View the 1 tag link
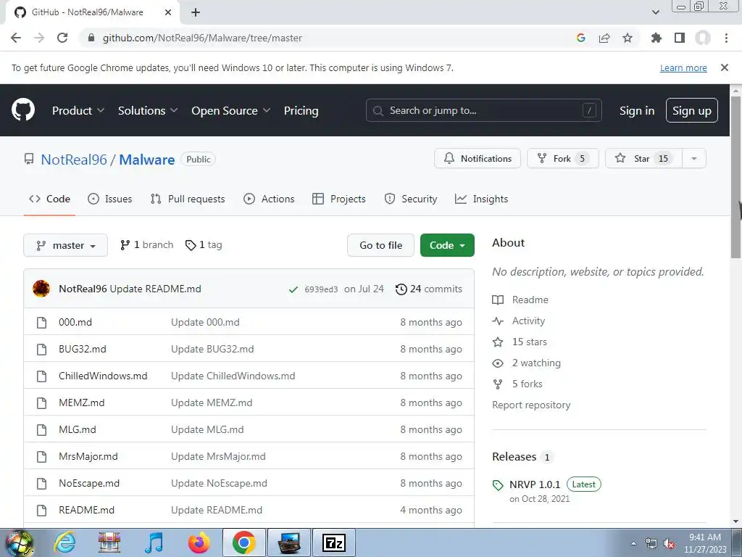This screenshot has width=742, height=557. coord(204,245)
